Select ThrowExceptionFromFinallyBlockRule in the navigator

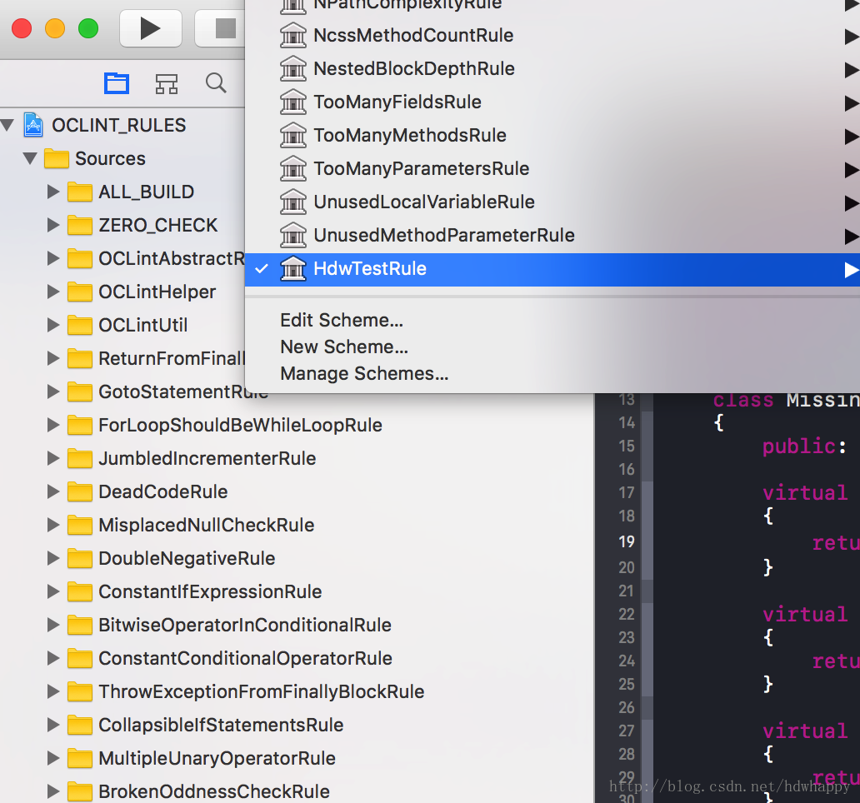261,691
